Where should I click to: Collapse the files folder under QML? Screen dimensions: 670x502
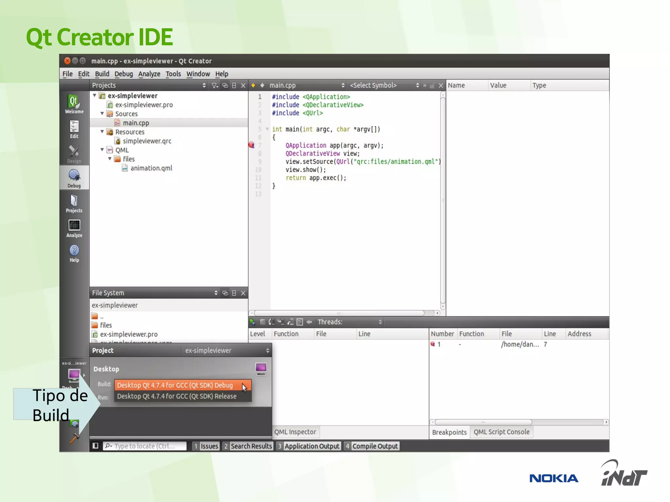(x=110, y=159)
